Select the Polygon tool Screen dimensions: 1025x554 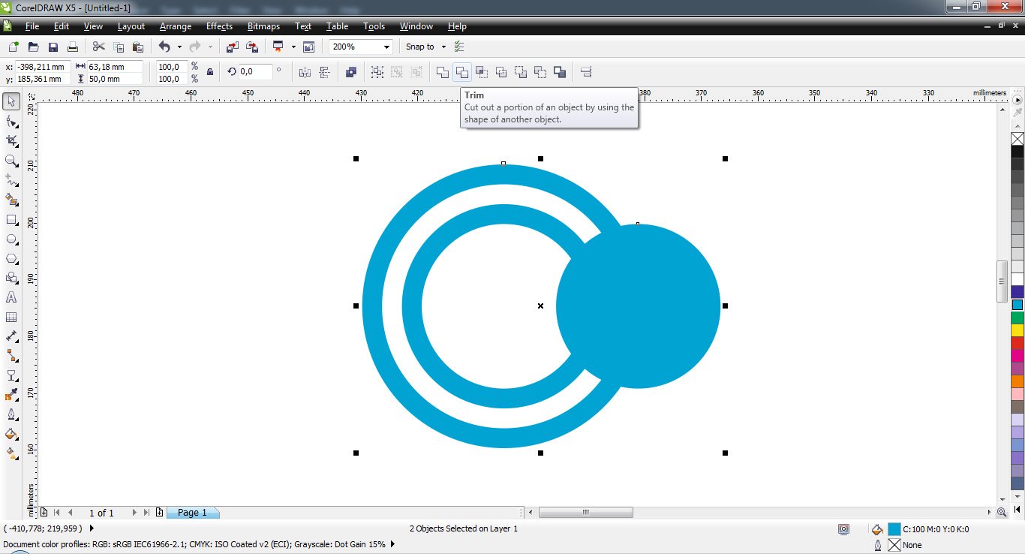point(11,258)
